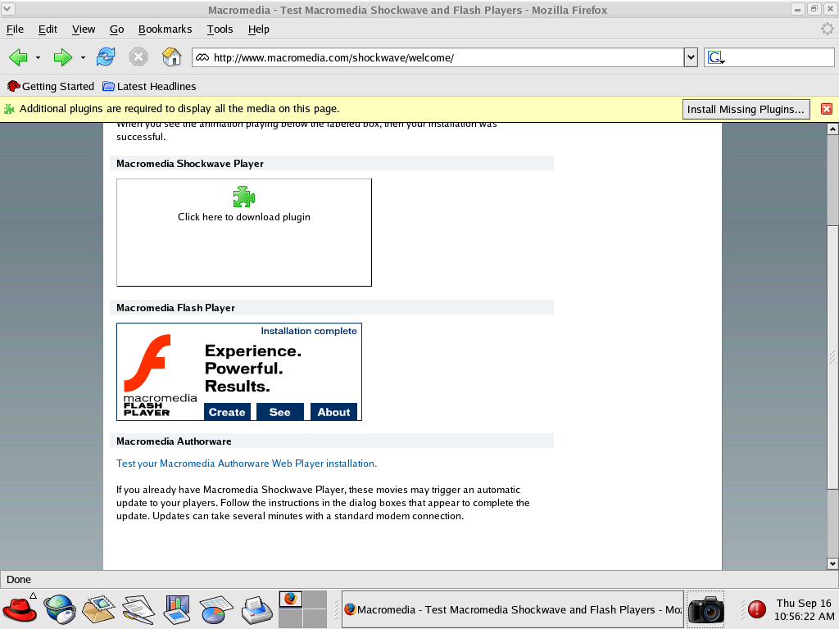Click the 'Macromedia Flash Player' heading
The width and height of the screenshot is (839, 629).
[x=175, y=308]
